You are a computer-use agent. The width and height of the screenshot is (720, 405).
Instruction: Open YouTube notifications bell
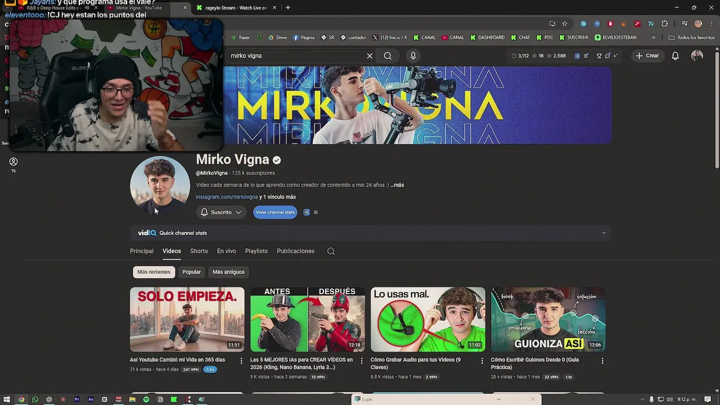tap(676, 56)
